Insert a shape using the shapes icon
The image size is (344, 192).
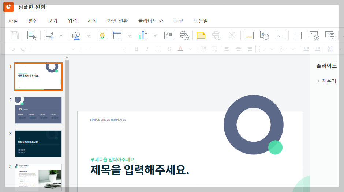76,35
